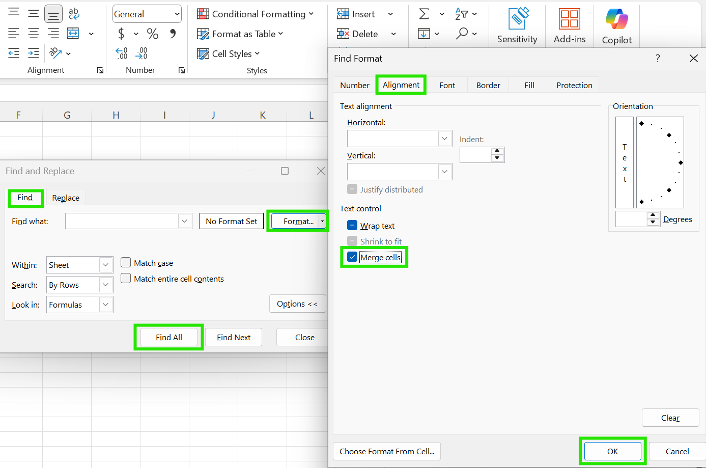Click the Wrap Text ribbon icon
This screenshot has height=468, width=706.
74,14
